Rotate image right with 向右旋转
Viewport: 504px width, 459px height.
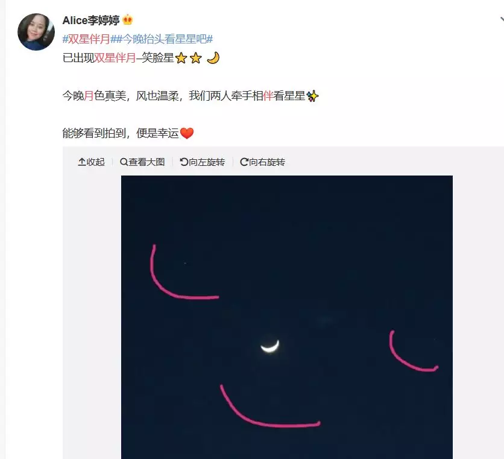(263, 162)
